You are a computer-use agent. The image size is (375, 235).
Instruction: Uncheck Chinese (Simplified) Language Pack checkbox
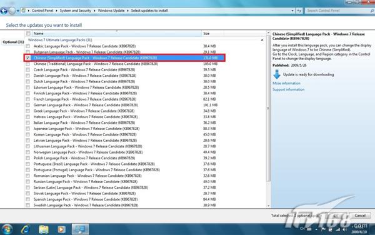click(28, 58)
